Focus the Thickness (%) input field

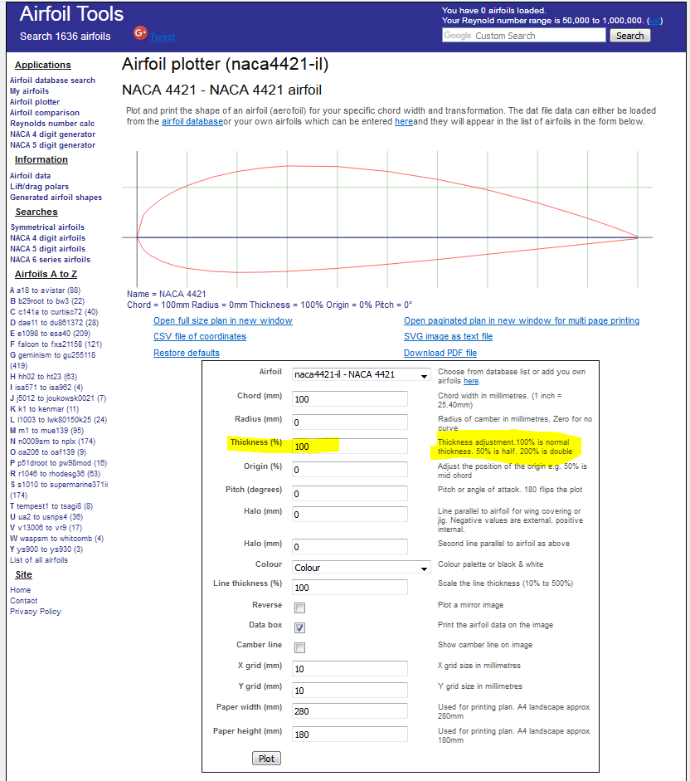349,447
